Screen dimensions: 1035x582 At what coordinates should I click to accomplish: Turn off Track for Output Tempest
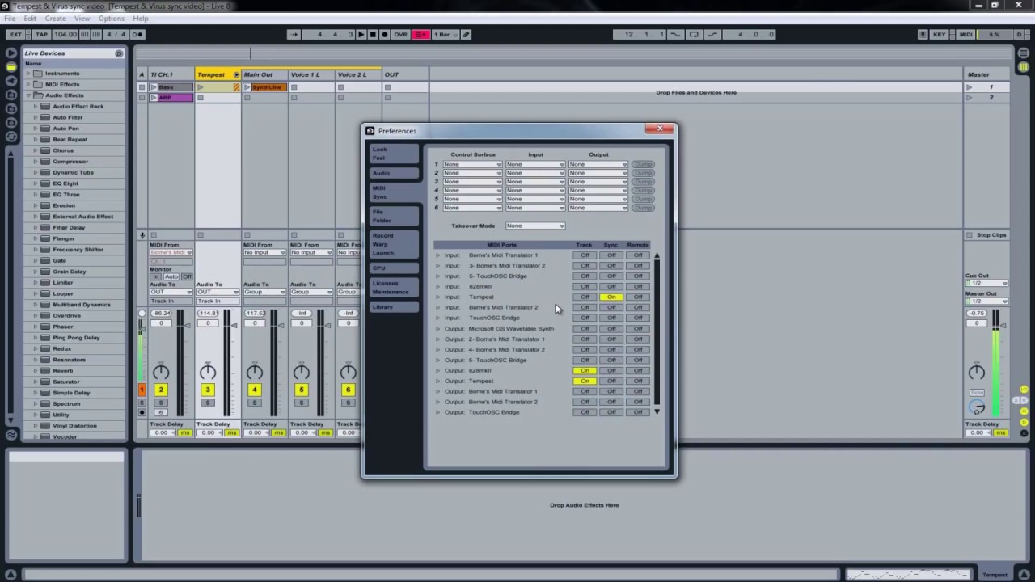[x=585, y=382]
